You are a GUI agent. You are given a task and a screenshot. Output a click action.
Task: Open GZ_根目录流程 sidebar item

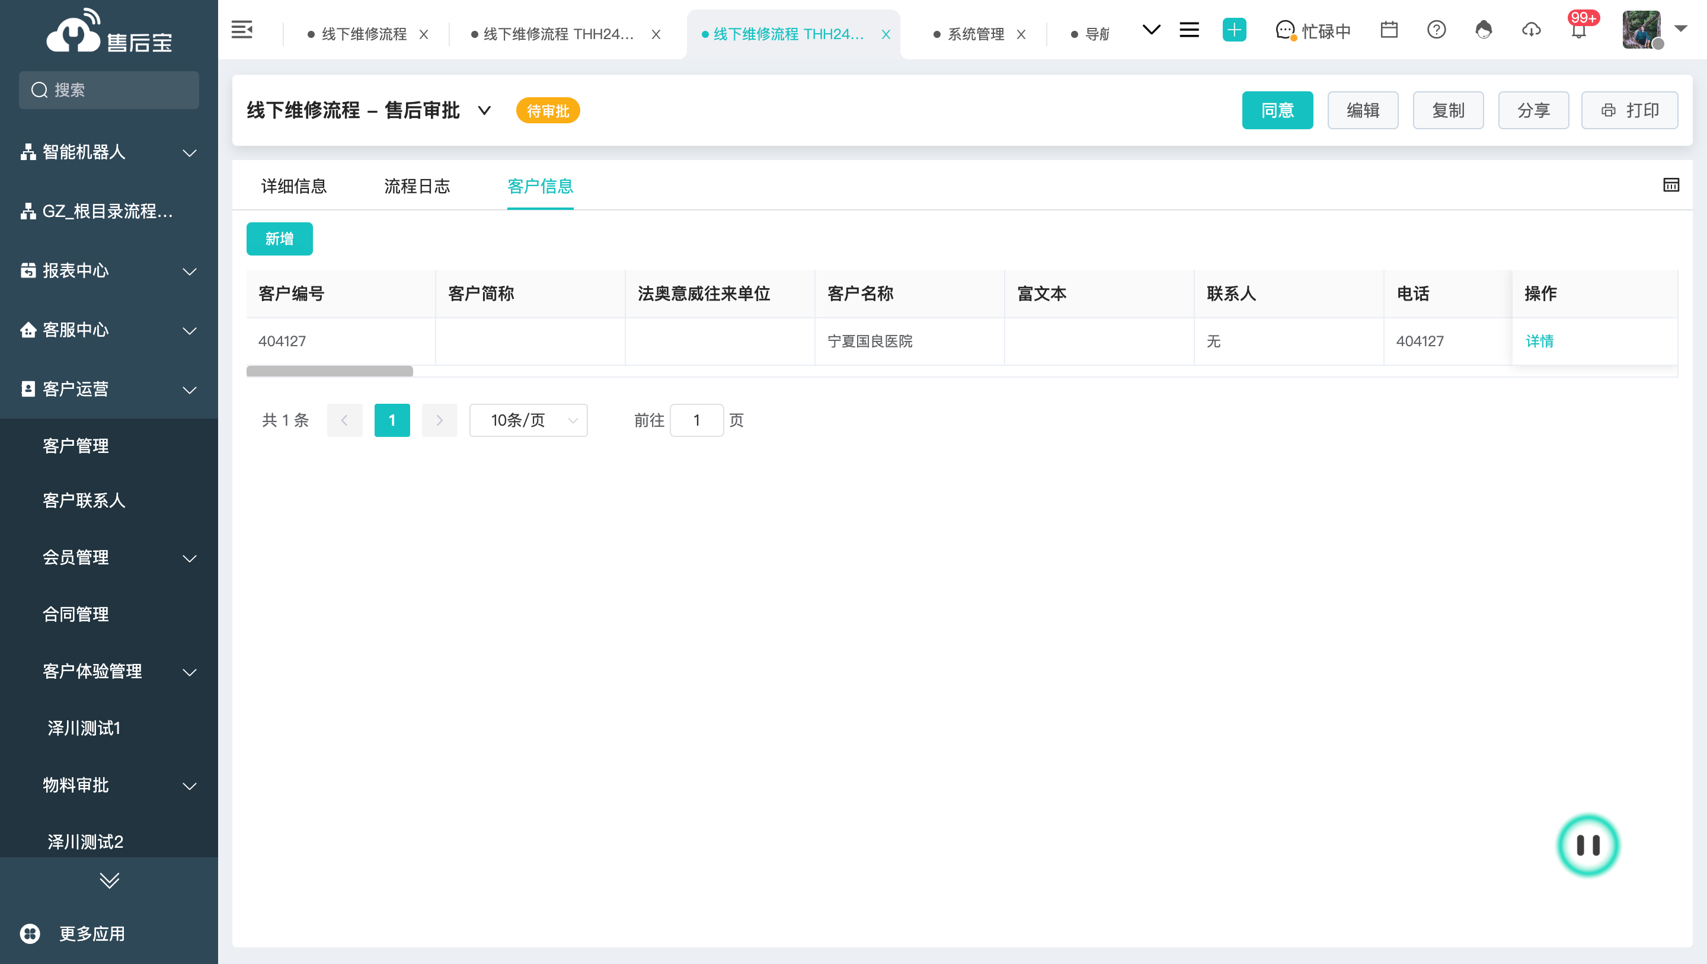[x=108, y=212]
